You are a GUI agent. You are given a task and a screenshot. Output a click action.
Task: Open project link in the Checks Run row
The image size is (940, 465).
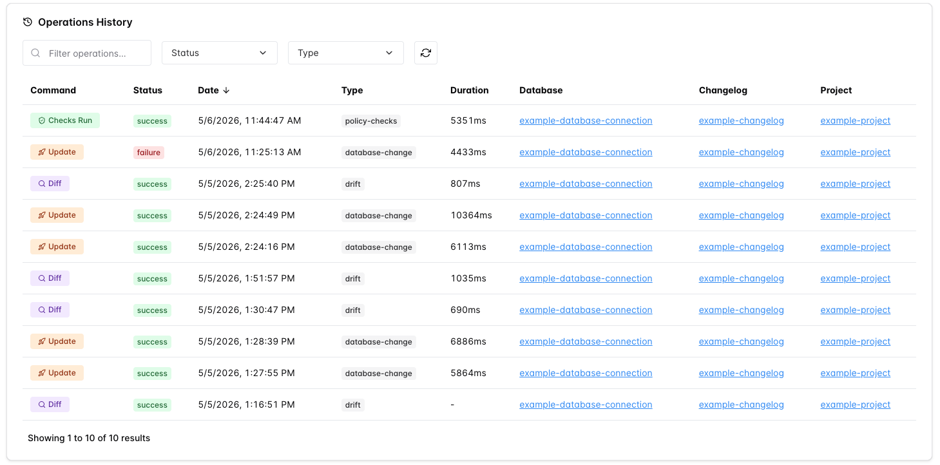[x=856, y=120]
